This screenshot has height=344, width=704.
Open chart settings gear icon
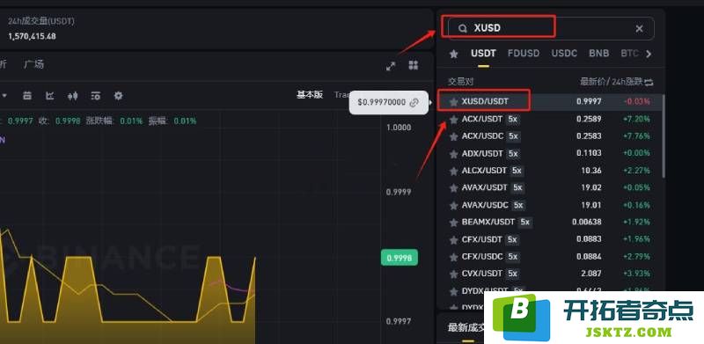coord(118,96)
